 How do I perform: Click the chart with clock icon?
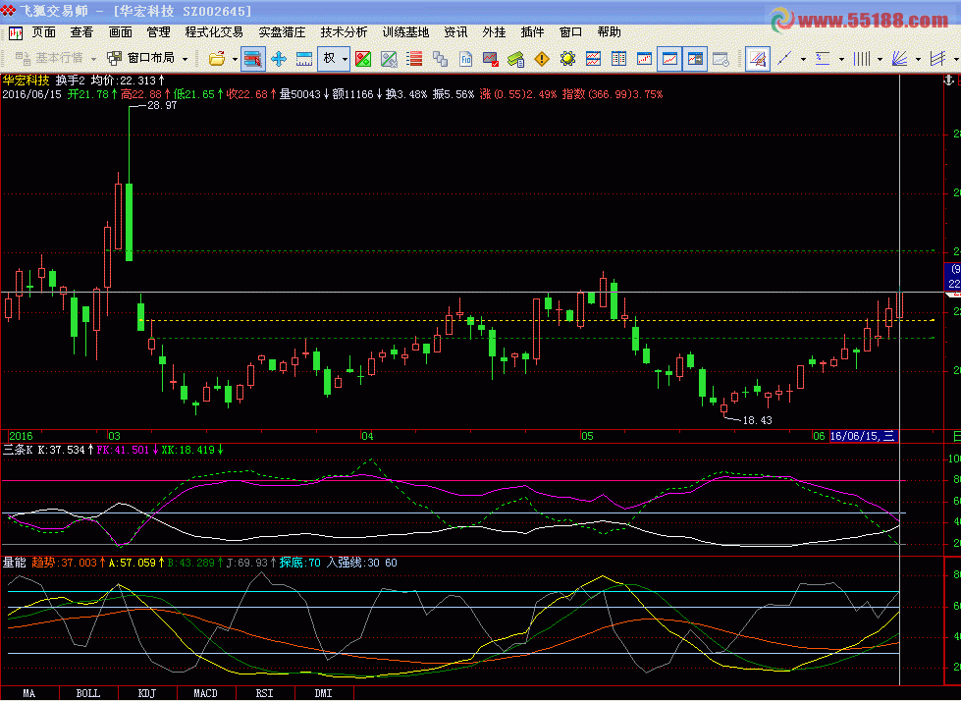coord(721,59)
